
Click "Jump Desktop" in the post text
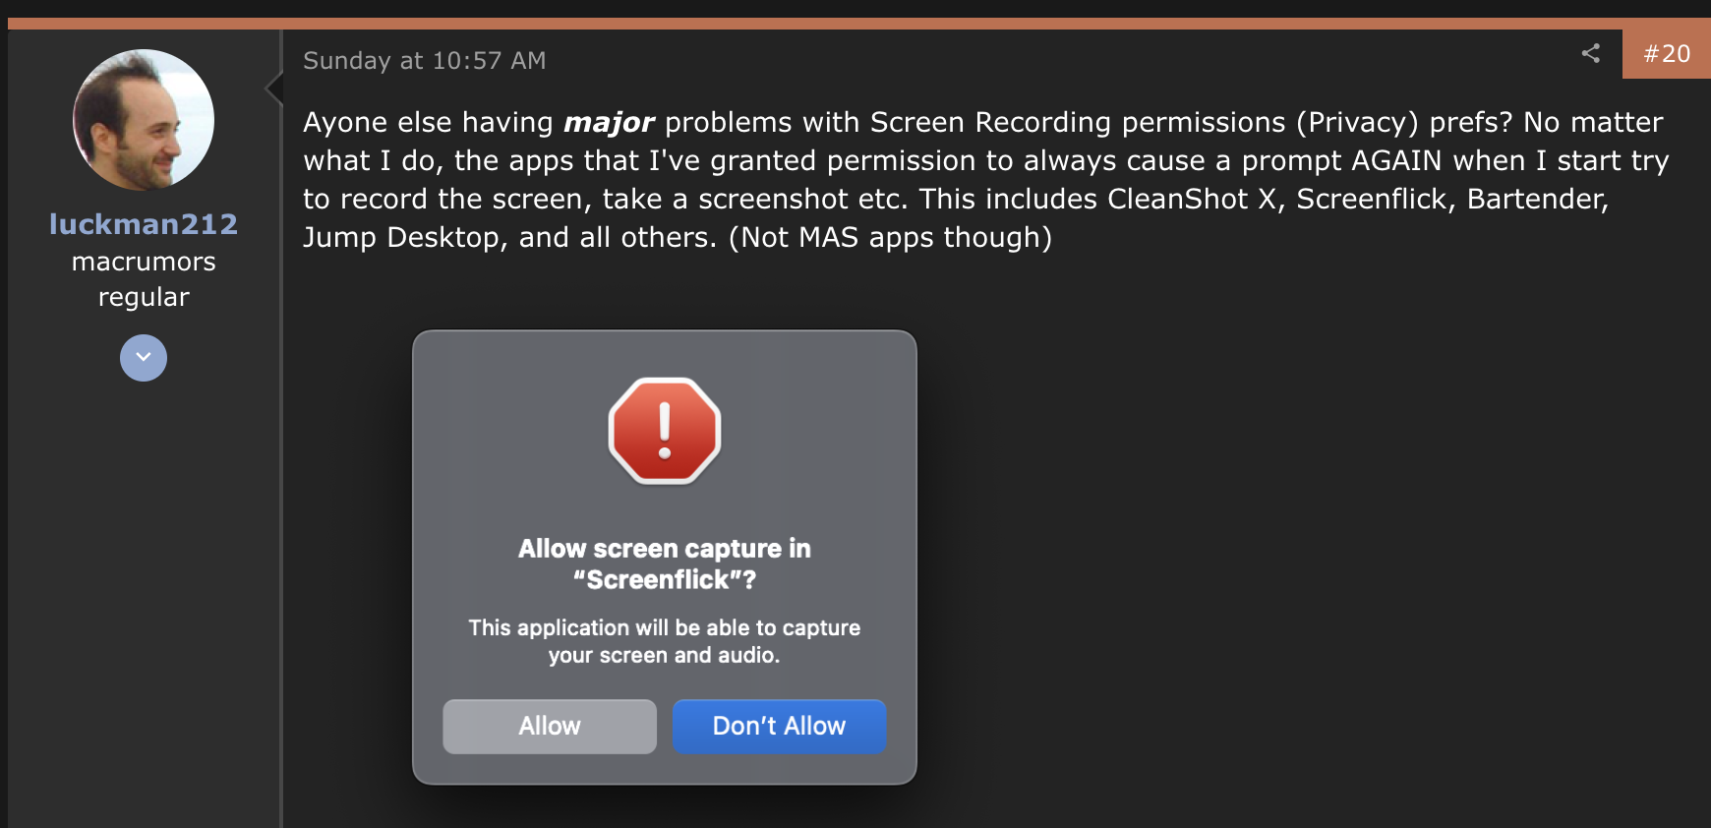(x=401, y=238)
